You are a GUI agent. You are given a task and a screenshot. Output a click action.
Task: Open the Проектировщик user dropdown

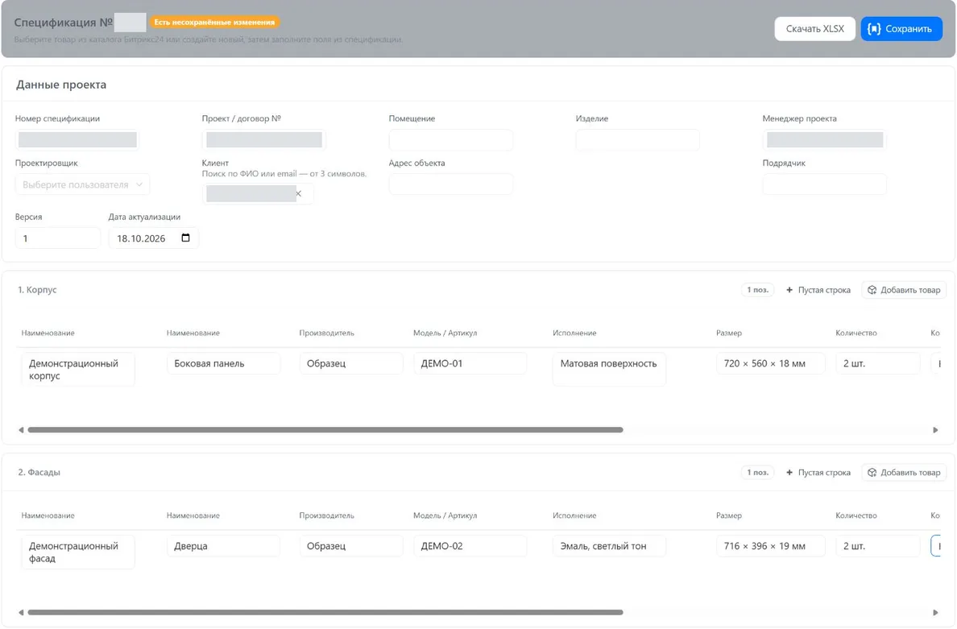82,184
